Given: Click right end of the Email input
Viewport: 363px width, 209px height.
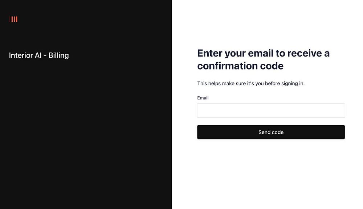Looking at the screenshot, I should click(339, 110).
